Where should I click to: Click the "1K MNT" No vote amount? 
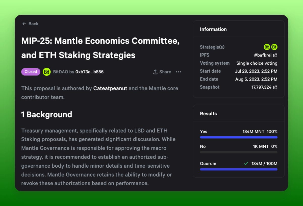pyautogui.click(x=261, y=146)
